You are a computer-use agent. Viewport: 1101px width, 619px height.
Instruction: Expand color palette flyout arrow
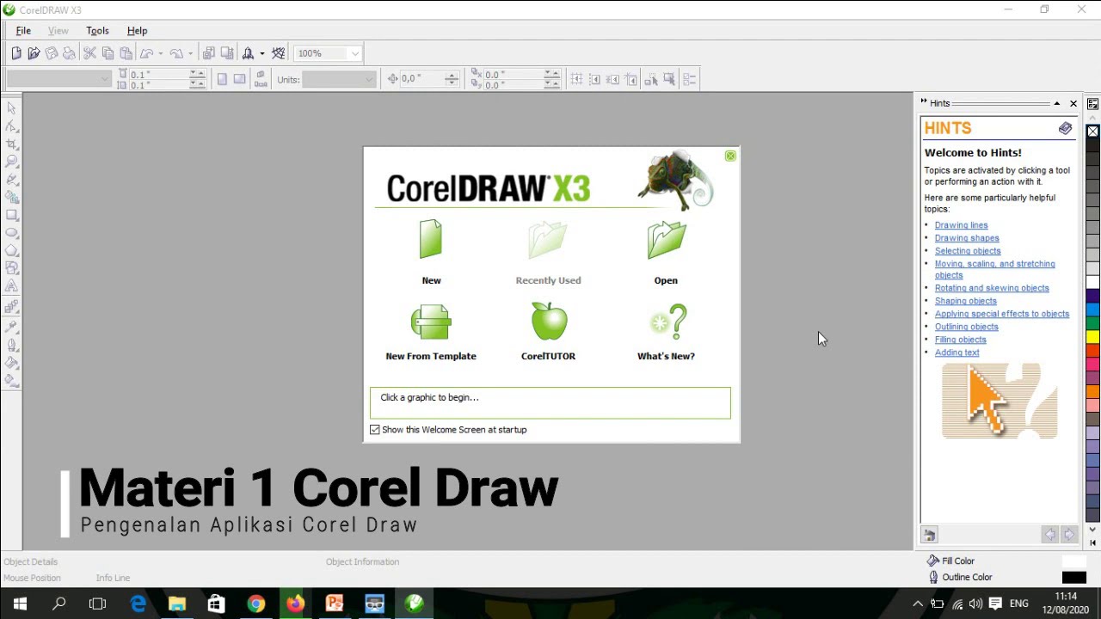click(x=1092, y=542)
